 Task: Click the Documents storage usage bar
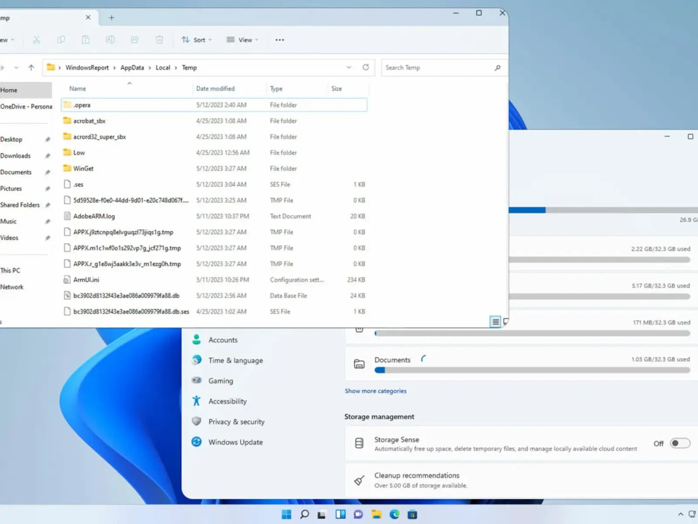pos(532,370)
